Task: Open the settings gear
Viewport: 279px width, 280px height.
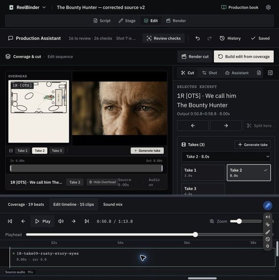Action: [268, 7]
